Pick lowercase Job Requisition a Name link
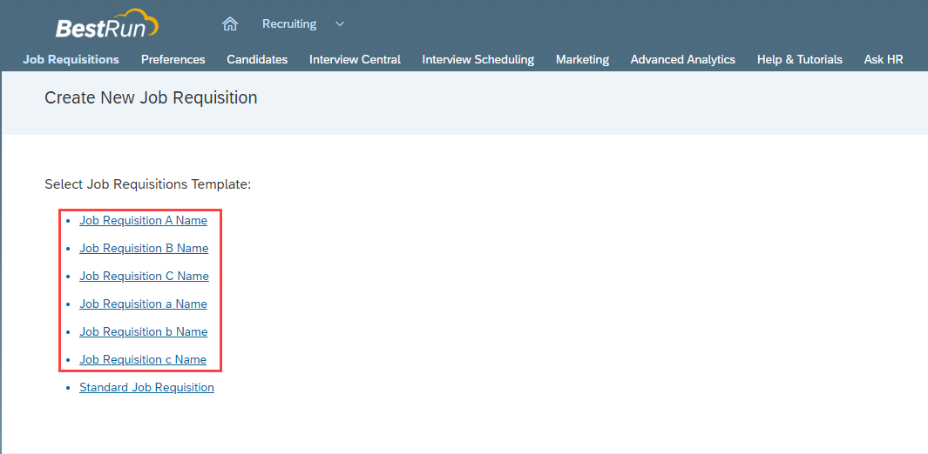 [143, 304]
